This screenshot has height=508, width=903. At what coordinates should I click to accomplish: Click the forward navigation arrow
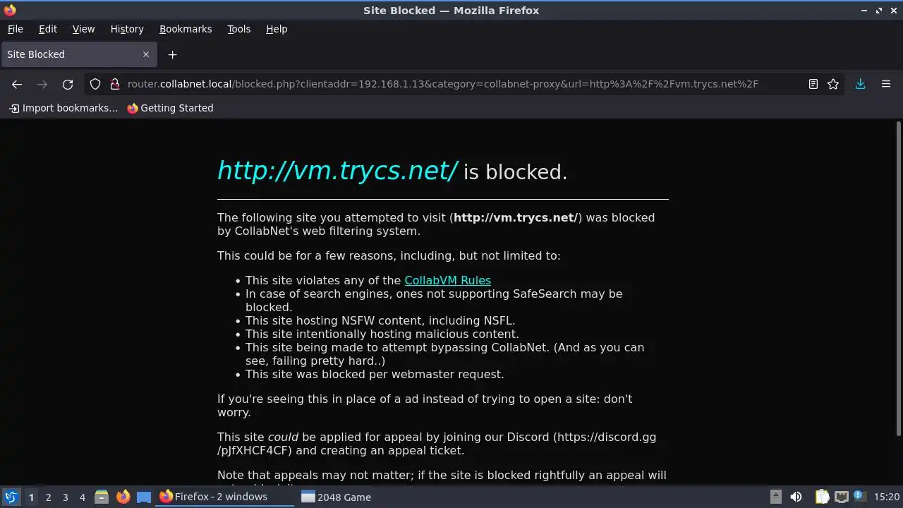click(42, 84)
